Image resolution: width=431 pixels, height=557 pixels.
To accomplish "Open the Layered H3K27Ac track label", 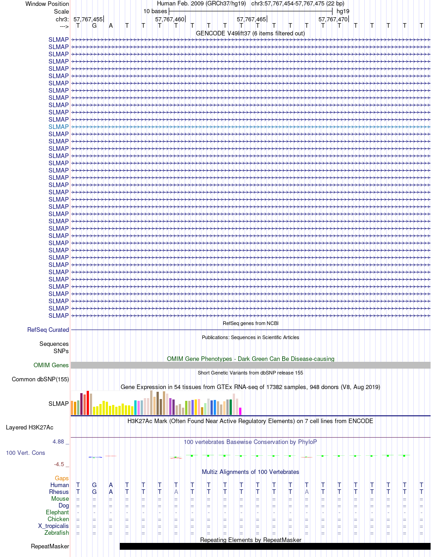I will [29, 427].
